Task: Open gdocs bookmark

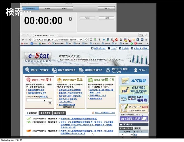Action: [42, 43]
